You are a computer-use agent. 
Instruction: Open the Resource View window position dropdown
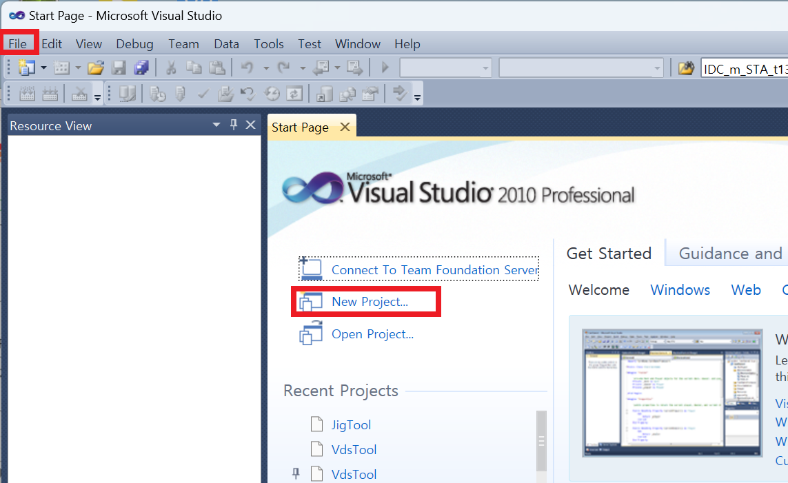(216, 125)
